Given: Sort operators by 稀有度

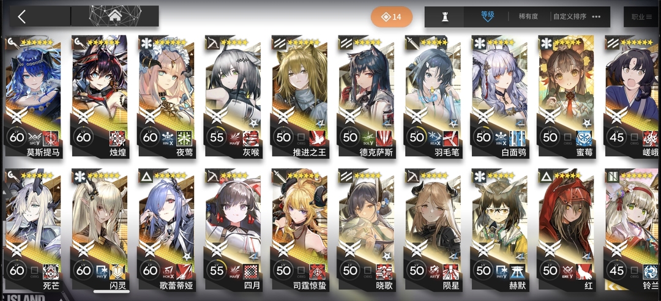Looking at the screenshot, I should point(528,17).
